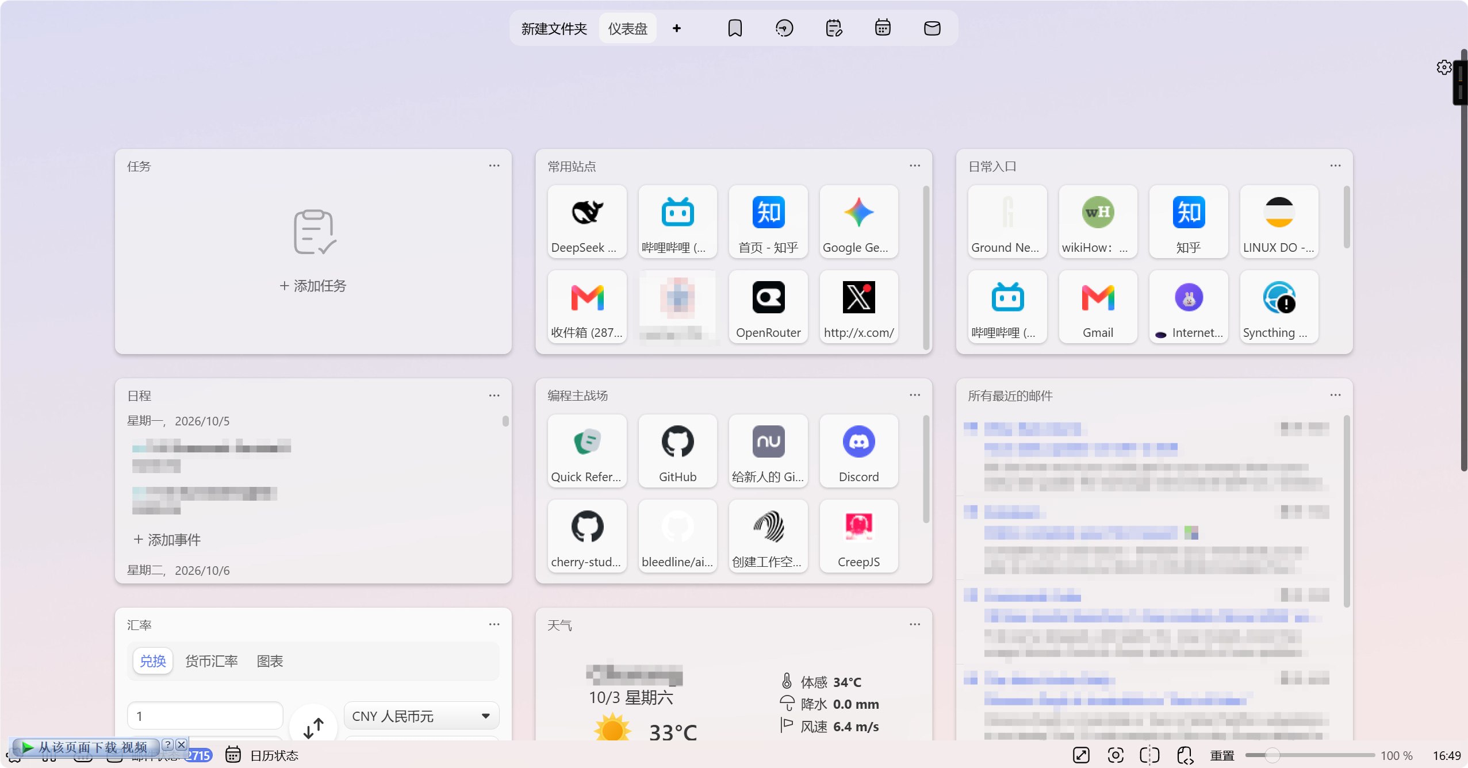Click the 常用站点 widget scrollbar
The image size is (1468, 768).
[x=926, y=267]
